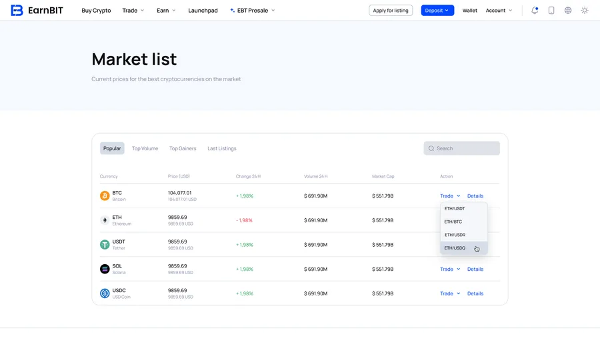Click the Bitcoin coin icon

[x=105, y=196]
